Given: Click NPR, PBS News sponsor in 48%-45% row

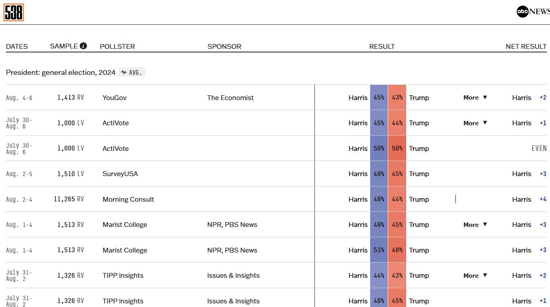Looking at the screenshot, I should 232,225.
